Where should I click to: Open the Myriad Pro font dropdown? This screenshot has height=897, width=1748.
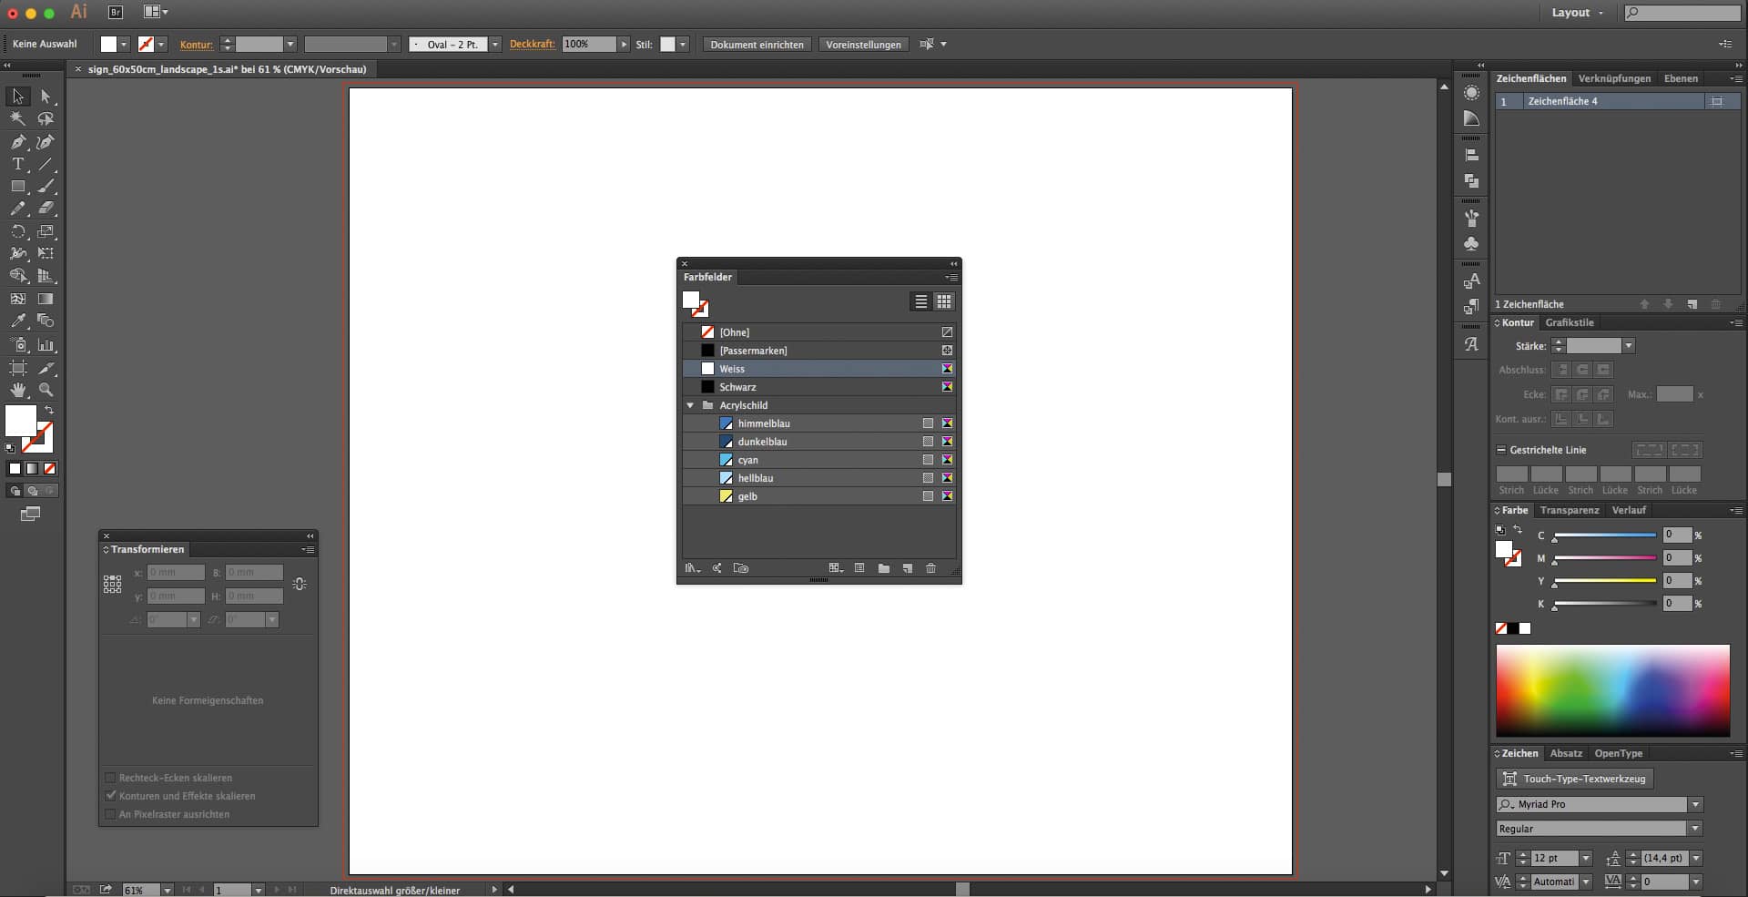(x=1695, y=804)
